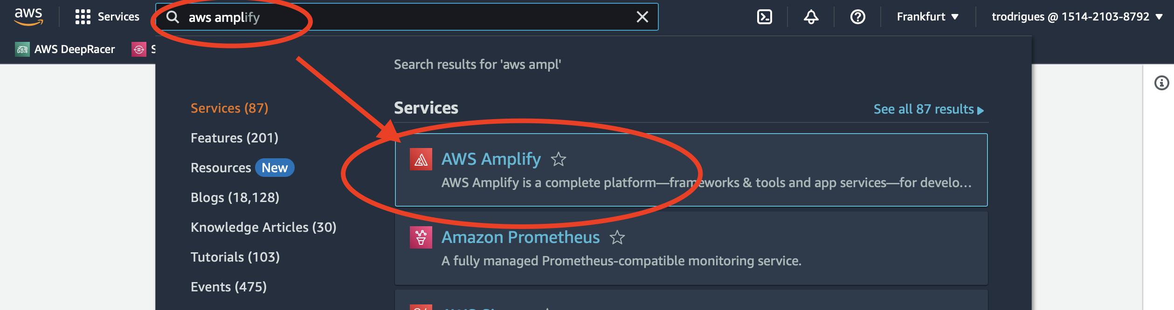This screenshot has height=310, width=1174.
Task: Click the AWS logo home icon
Action: point(28,17)
